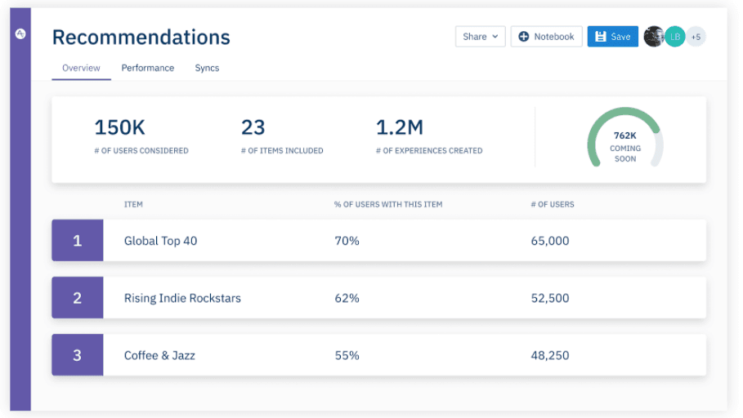Screen dimensions: 743x418
Task: Show the +5 additional collaborators badge
Action: 696,37
